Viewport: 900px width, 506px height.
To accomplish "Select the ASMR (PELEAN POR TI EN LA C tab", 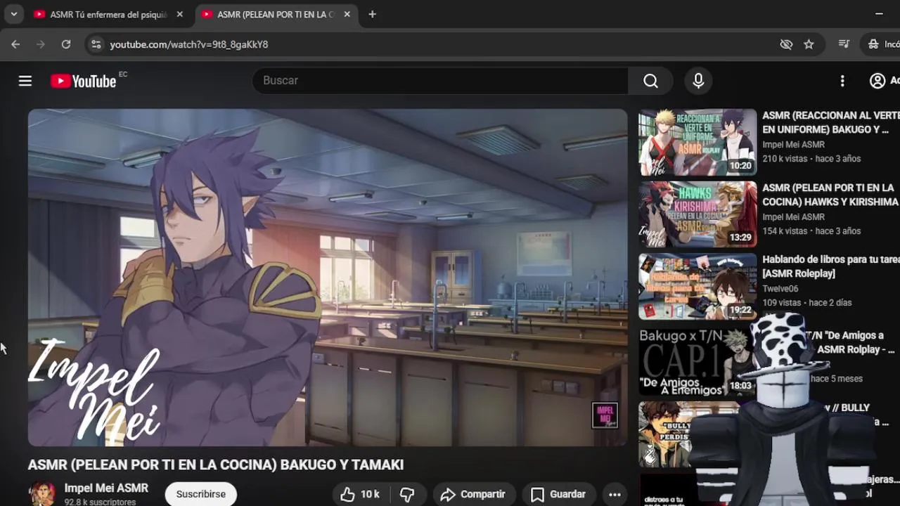I will coord(275,14).
